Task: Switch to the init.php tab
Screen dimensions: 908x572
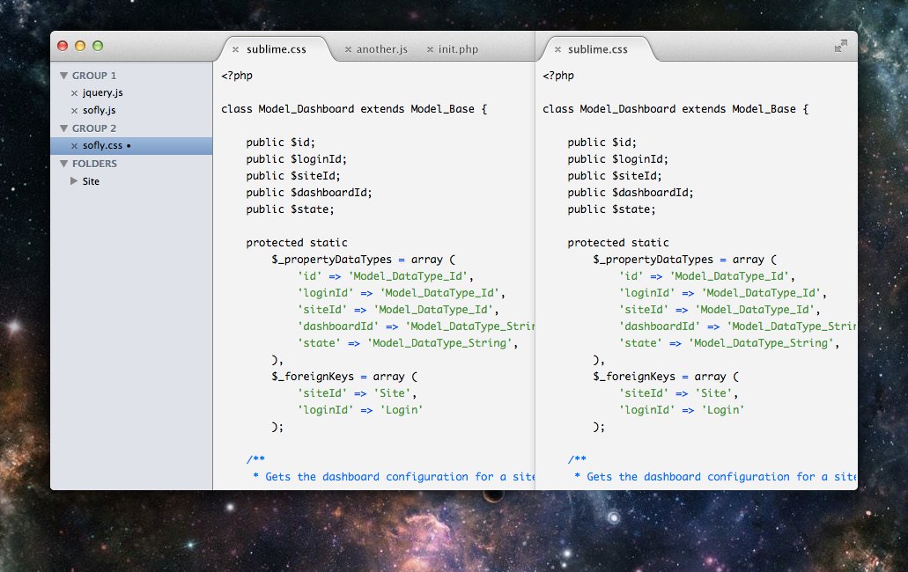Action: (x=458, y=49)
